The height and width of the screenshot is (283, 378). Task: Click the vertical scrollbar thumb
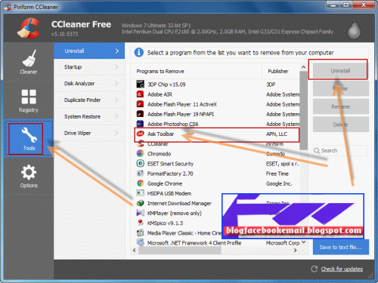click(x=303, y=111)
